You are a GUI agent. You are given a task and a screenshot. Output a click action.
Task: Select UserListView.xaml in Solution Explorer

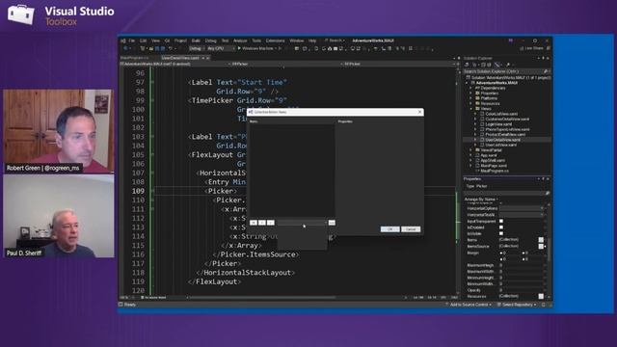point(501,145)
